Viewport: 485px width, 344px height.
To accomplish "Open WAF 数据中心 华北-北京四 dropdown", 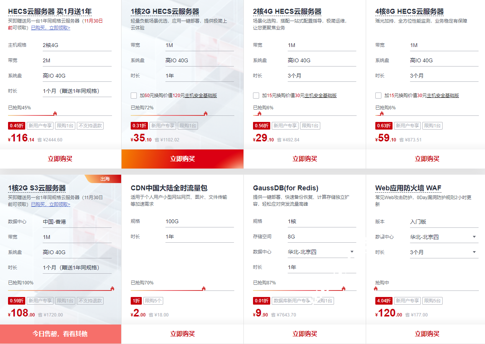I will (x=444, y=237).
